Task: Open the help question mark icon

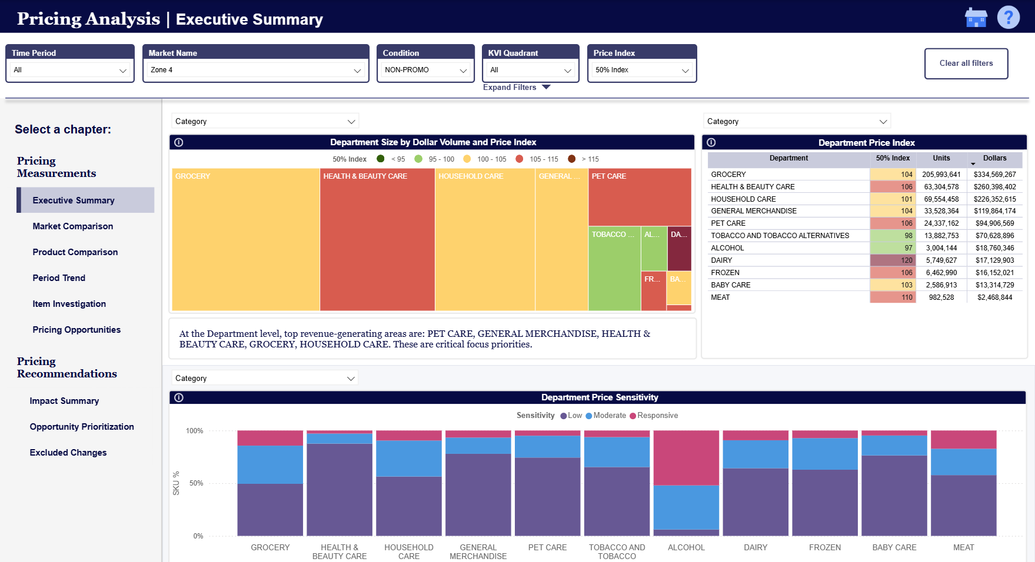Action: 1009,17
